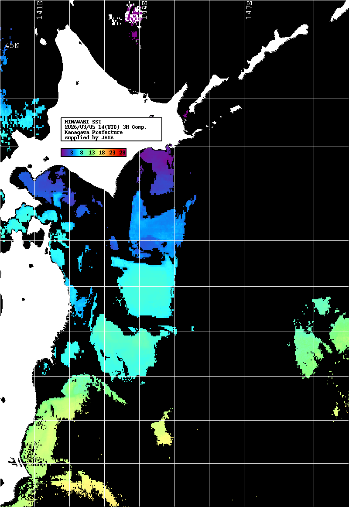Click the red 28 end of legend

pos(122,152)
